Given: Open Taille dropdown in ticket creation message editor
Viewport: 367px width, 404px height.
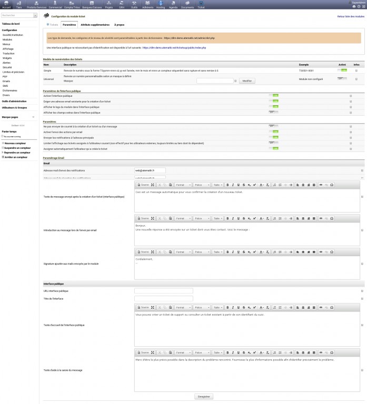Looking at the screenshot, I should tap(217, 185).
